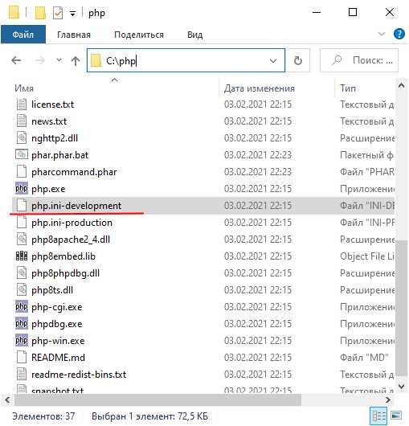The height and width of the screenshot is (426, 409).
Task: Open the Вид ribbon tab
Action: 194,35
